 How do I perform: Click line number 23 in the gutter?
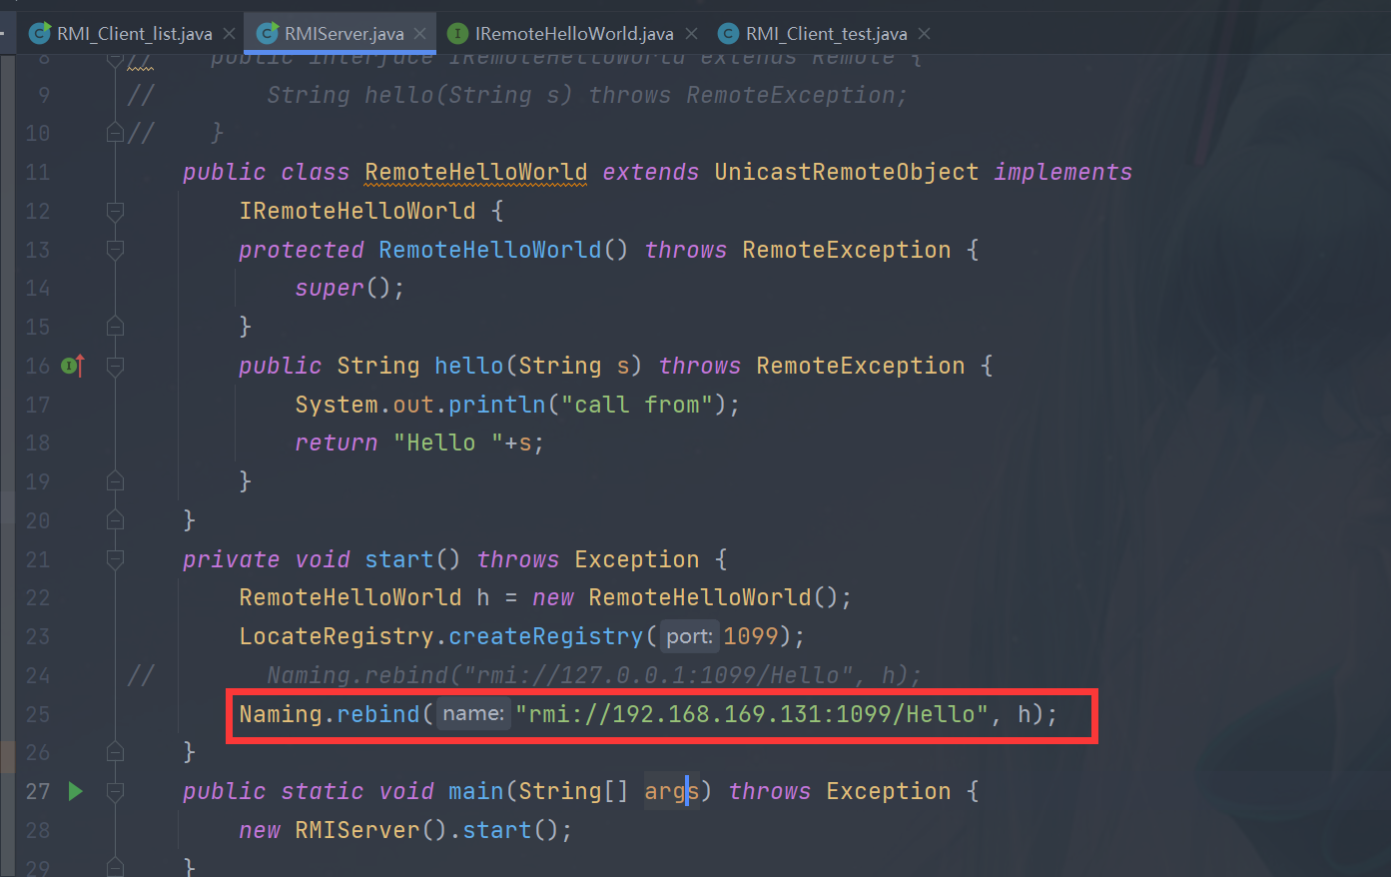pyautogui.click(x=38, y=636)
